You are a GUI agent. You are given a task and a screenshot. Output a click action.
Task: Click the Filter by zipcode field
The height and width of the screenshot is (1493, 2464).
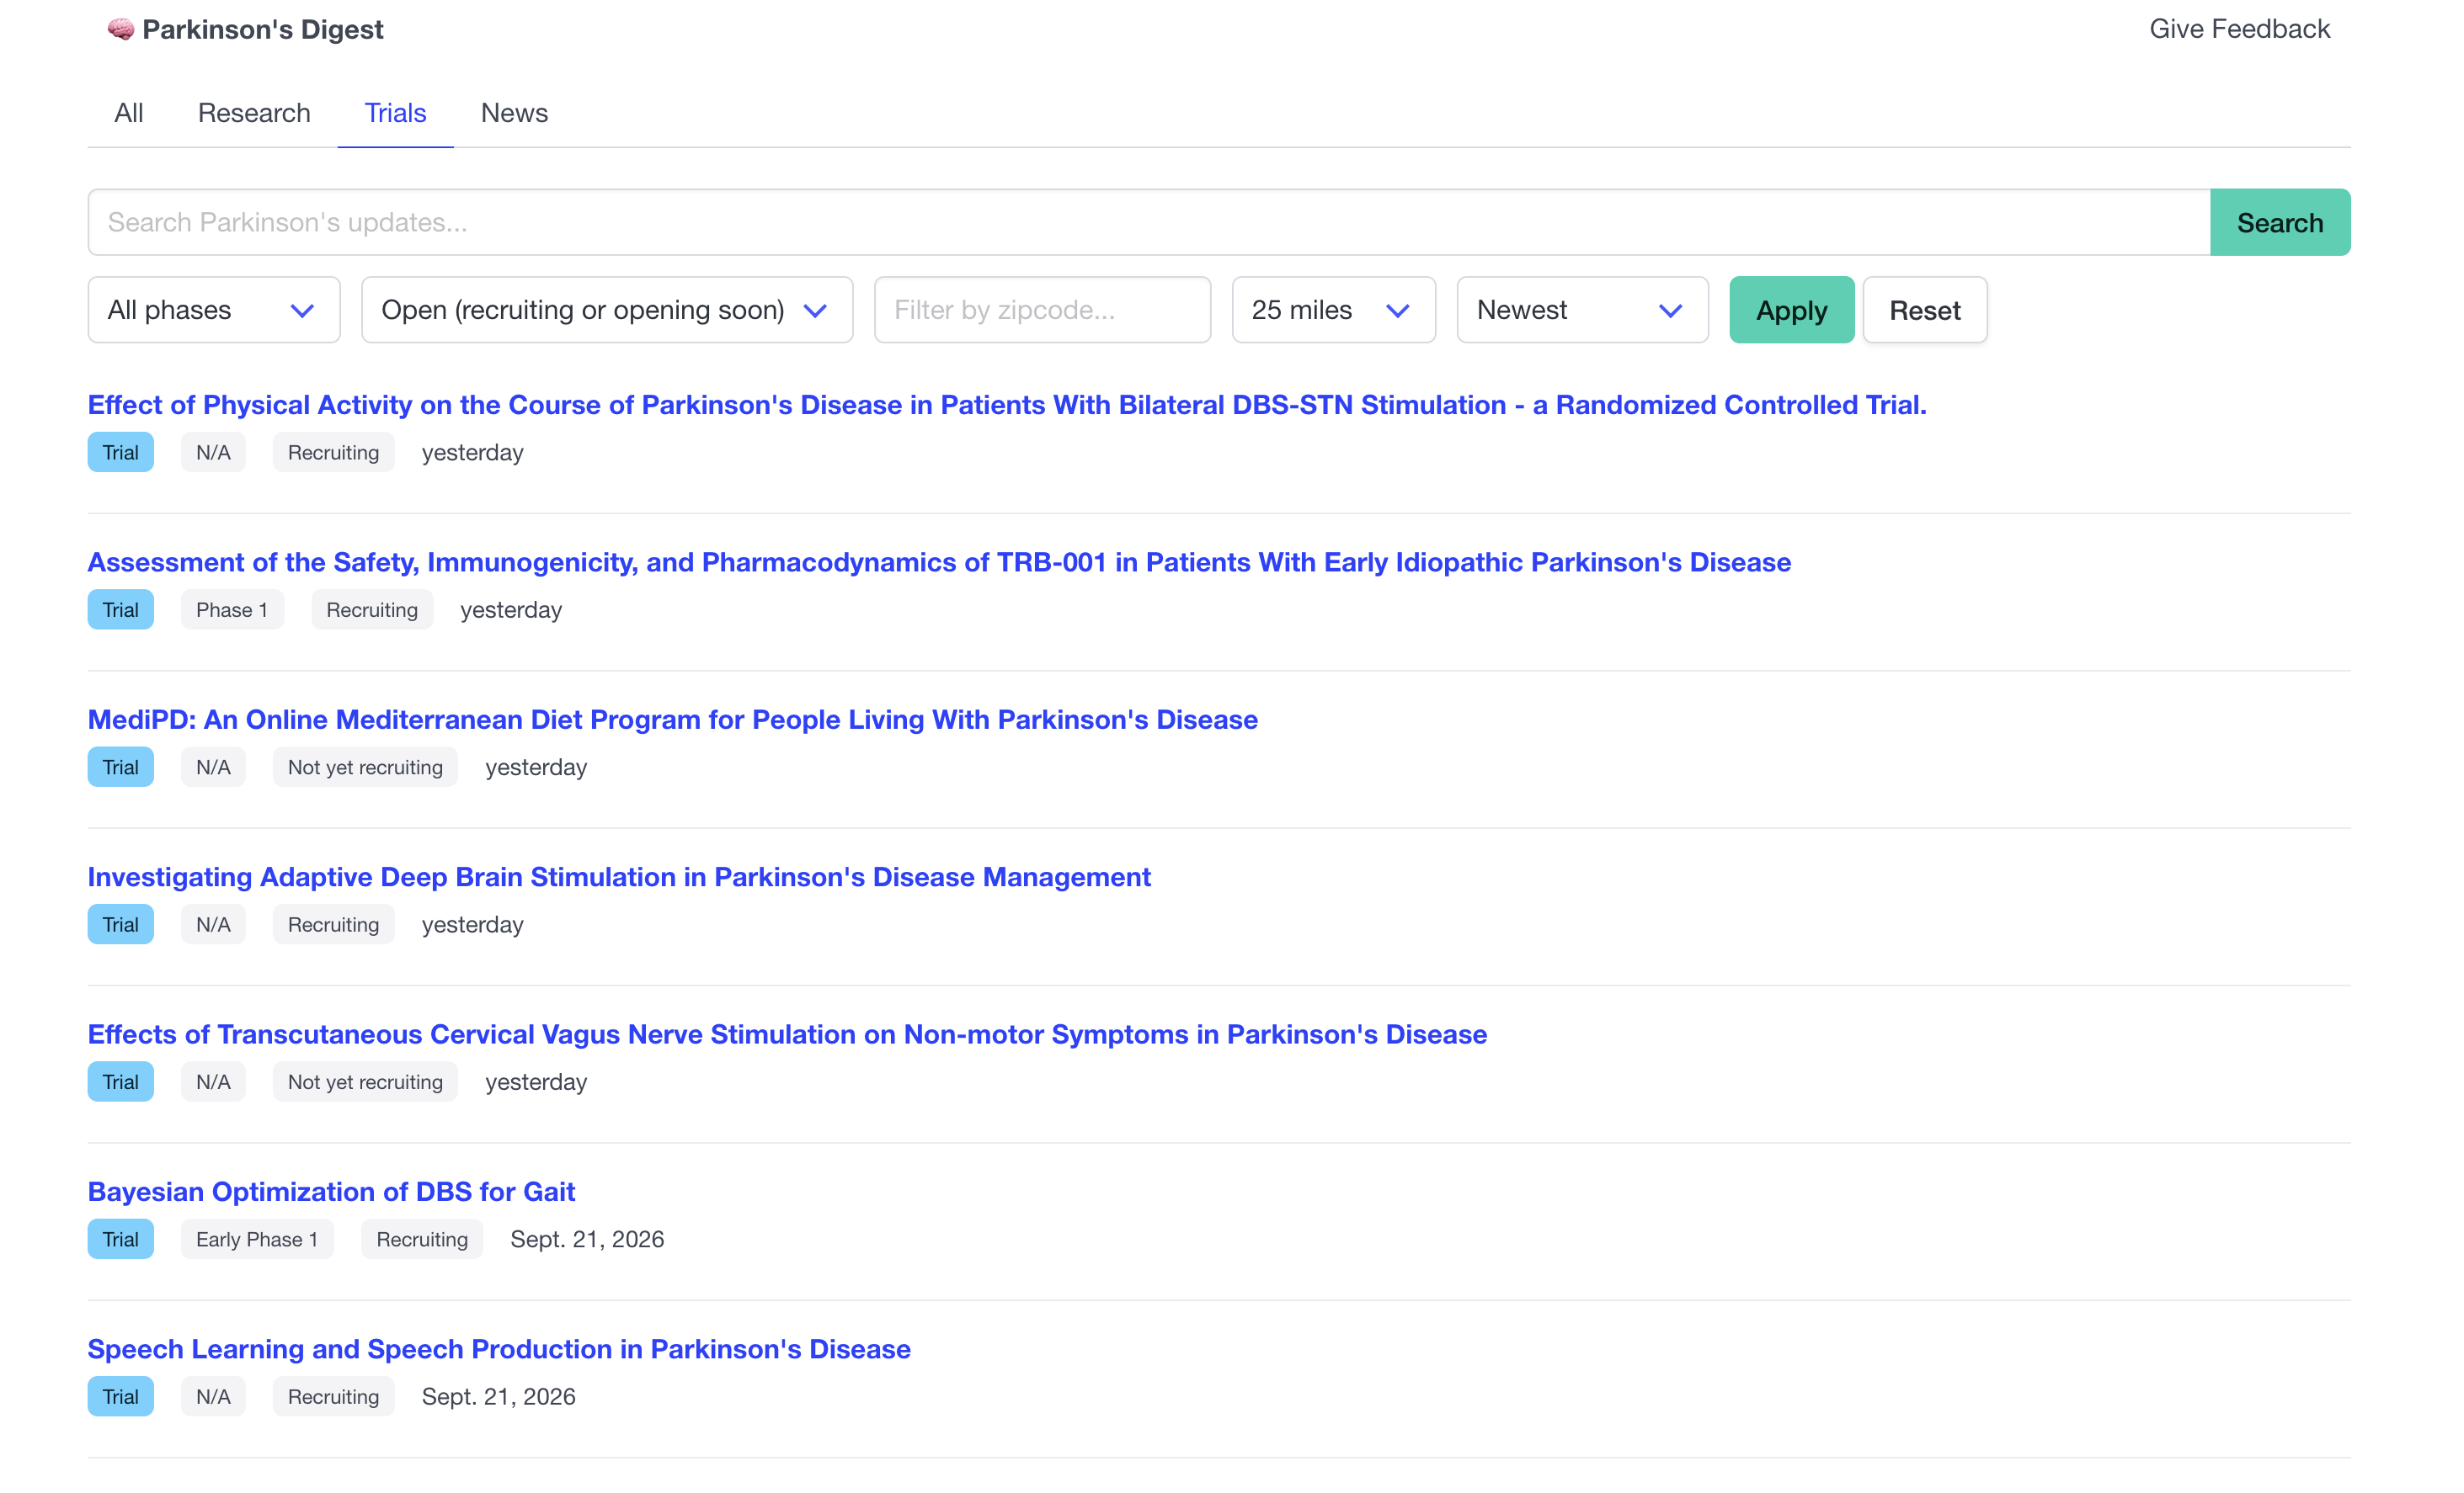click(x=1042, y=310)
